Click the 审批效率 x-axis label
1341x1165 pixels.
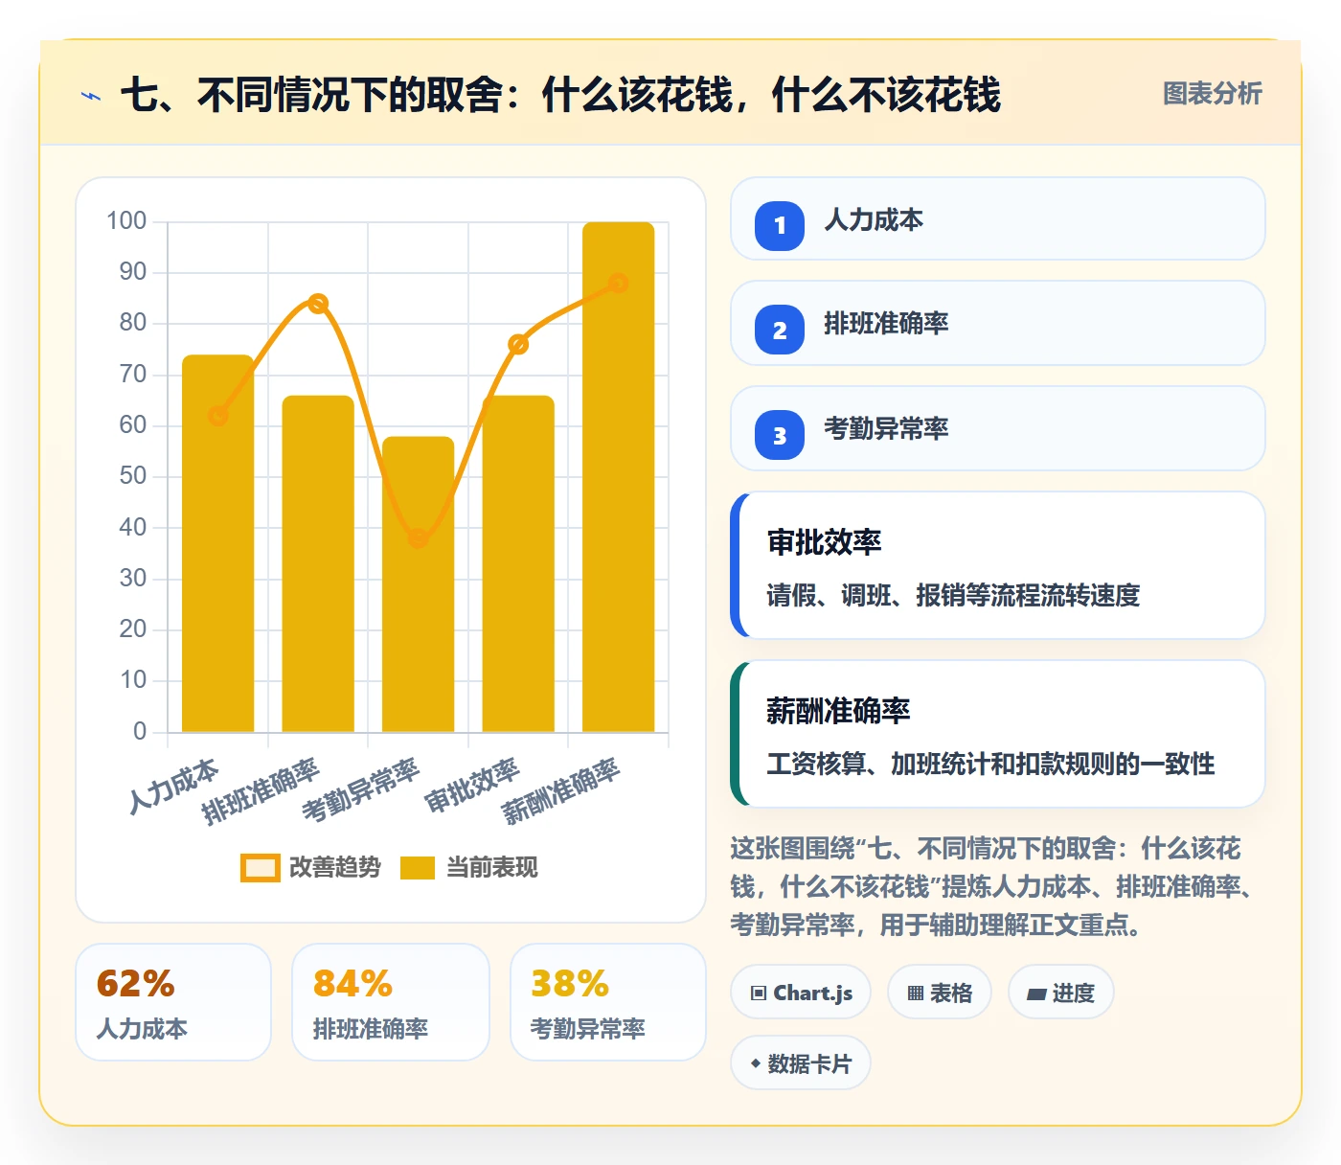tap(471, 785)
